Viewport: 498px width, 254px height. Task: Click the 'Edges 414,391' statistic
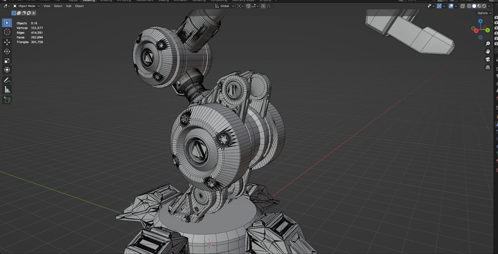pyautogui.click(x=30, y=33)
